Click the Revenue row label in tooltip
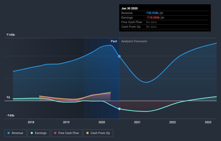 (x=127, y=13)
